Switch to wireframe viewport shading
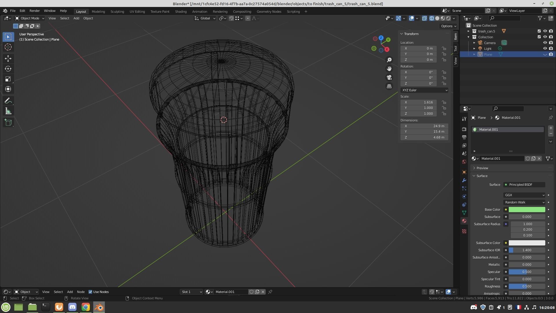The width and height of the screenshot is (556, 313). tap(432, 18)
